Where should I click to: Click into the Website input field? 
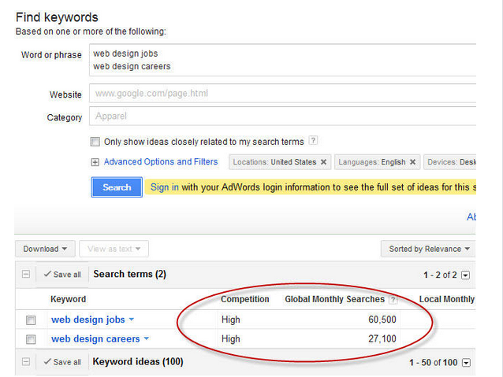point(284,93)
